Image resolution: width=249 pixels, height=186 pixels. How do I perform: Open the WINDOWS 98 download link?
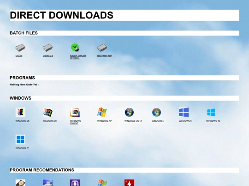(49, 121)
